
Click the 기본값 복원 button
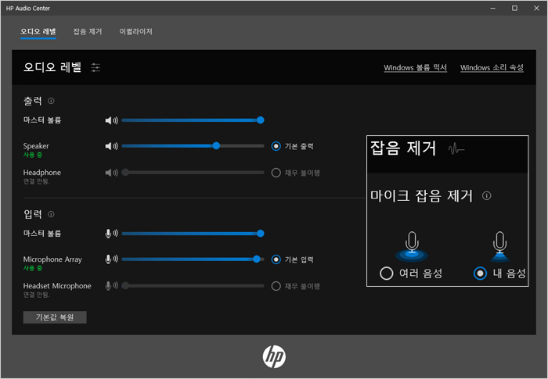coord(55,317)
